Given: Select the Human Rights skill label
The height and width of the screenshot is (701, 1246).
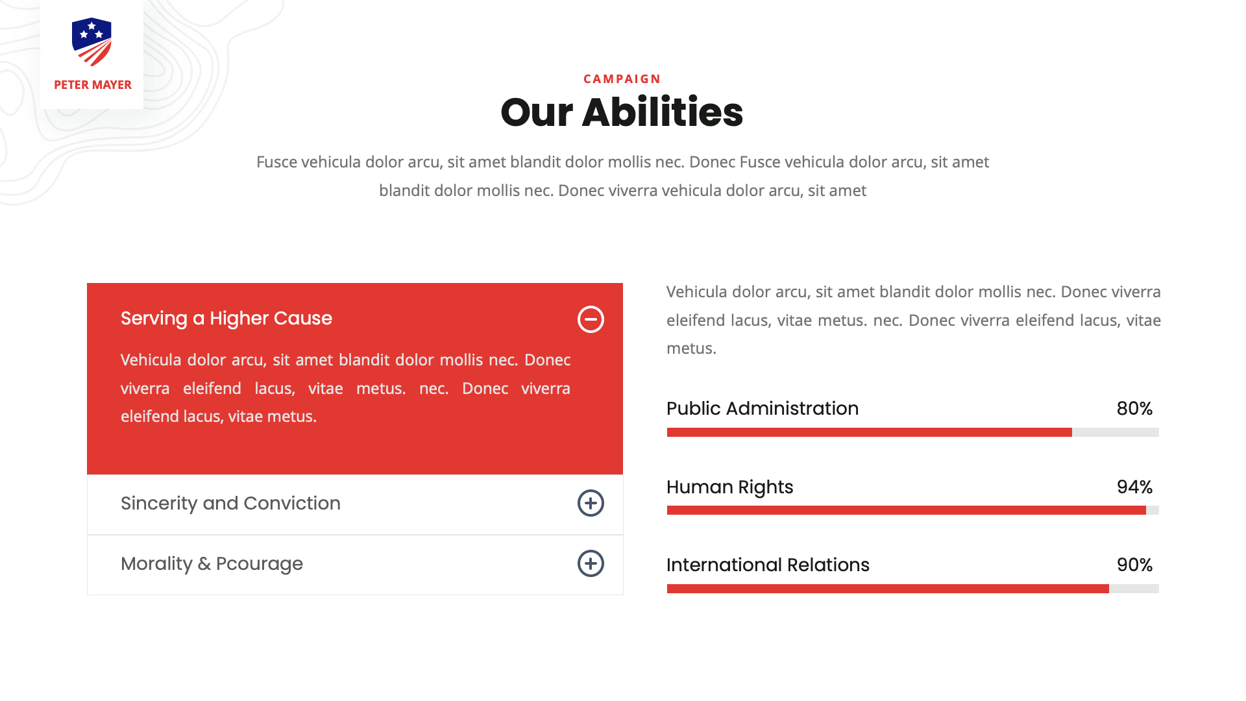Looking at the screenshot, I should coord(729,487).
